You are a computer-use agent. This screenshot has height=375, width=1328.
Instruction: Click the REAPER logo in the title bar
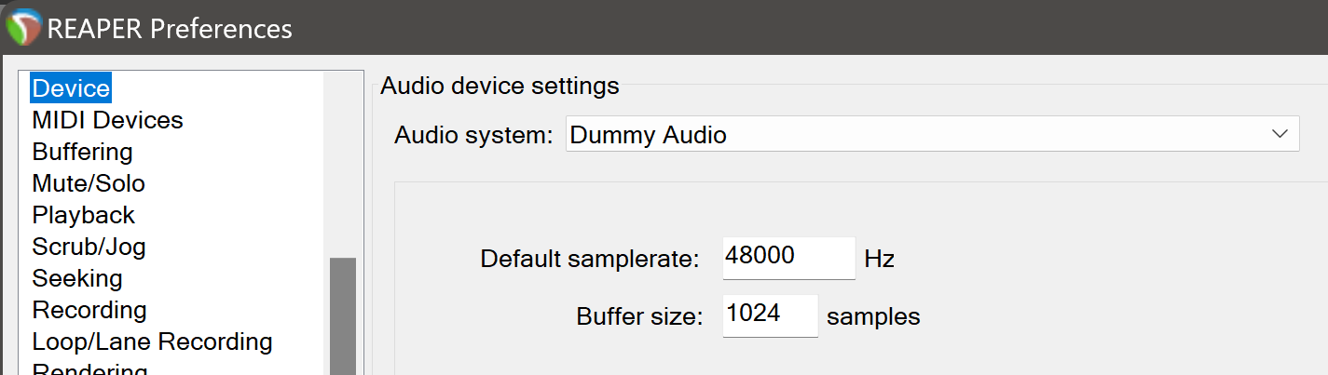click(23, 27)
